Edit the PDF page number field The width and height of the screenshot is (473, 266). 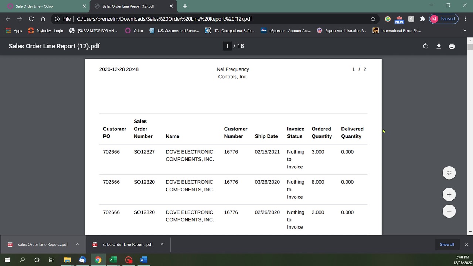coord(227,46)
